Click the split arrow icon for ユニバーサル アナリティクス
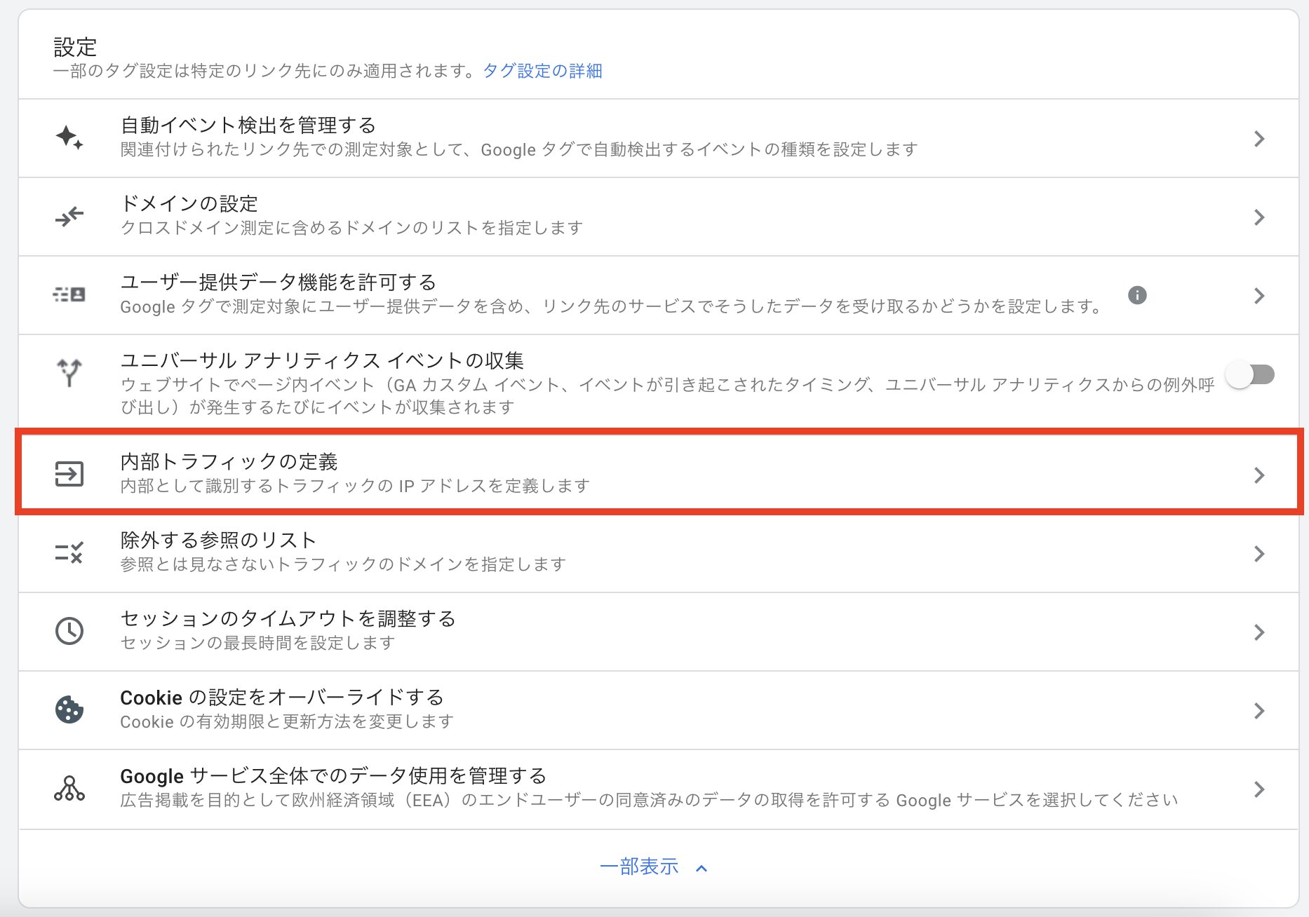The width and height of the screenshot is (1309, 917). pyautogui.click(x=69, y=373)
